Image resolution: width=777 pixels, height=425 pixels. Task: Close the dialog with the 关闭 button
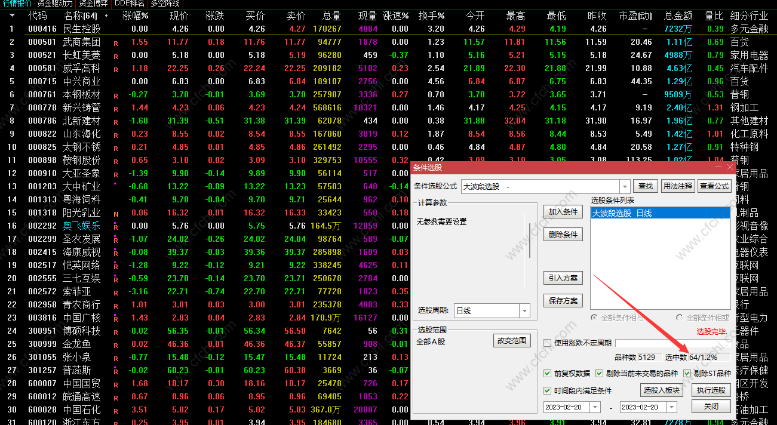(711, 406)
